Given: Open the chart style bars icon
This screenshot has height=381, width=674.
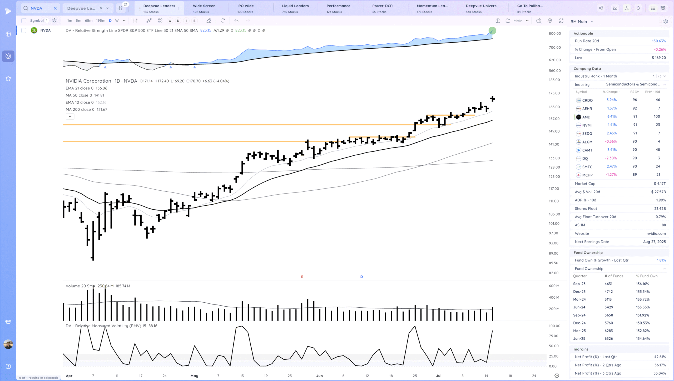Looking at the screenshot, I should point(135,21).
